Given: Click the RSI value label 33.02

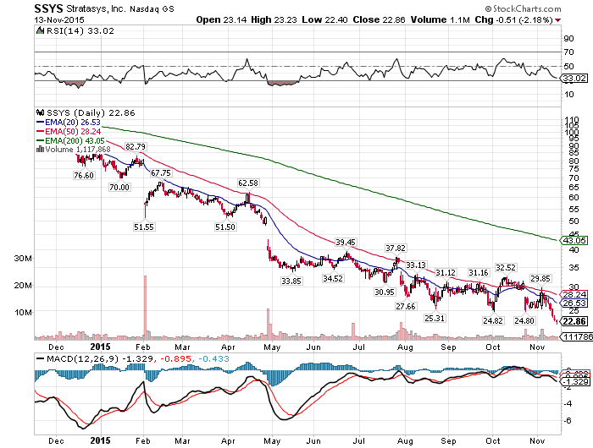Looking at the screenshot, I should click(x=101, y=30).
